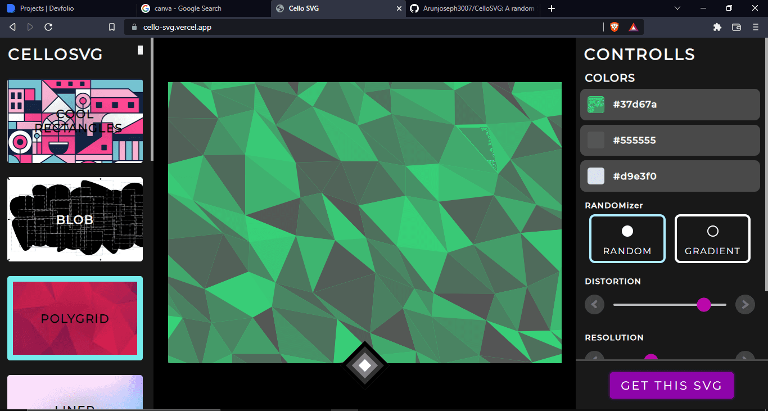Viewport: 768px width, 411px height.
Task: Open gray #555555 color swatch
Action: click(596, 140)
